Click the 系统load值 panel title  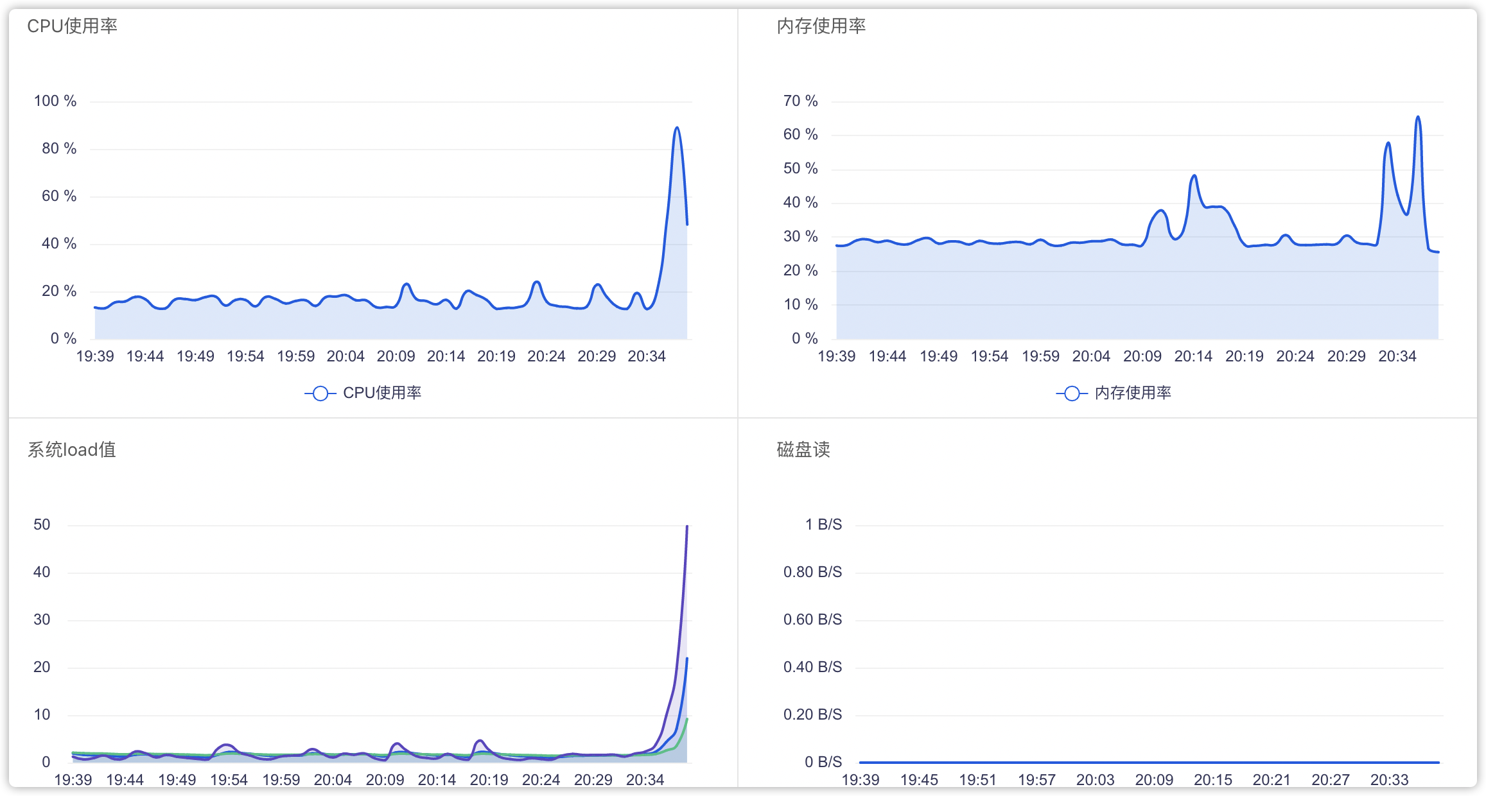tap(72, 449)
